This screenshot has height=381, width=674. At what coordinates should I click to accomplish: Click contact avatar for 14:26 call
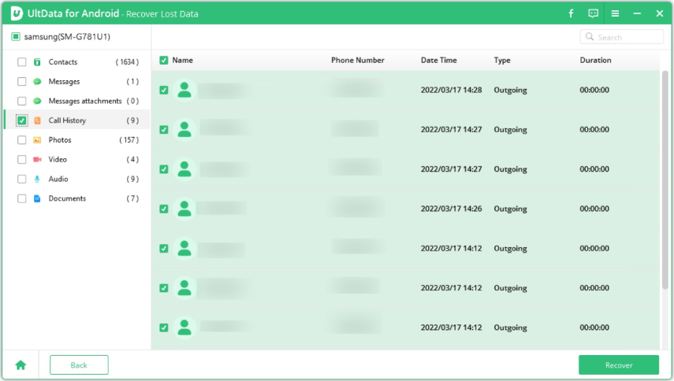pyautogui.click(x=184, y=209)
